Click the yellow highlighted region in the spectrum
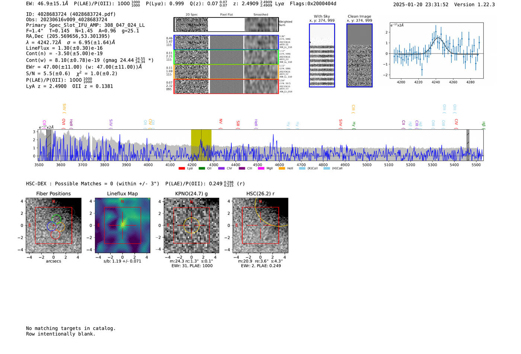This screenshot has width=521, height=354. point(201,145)
